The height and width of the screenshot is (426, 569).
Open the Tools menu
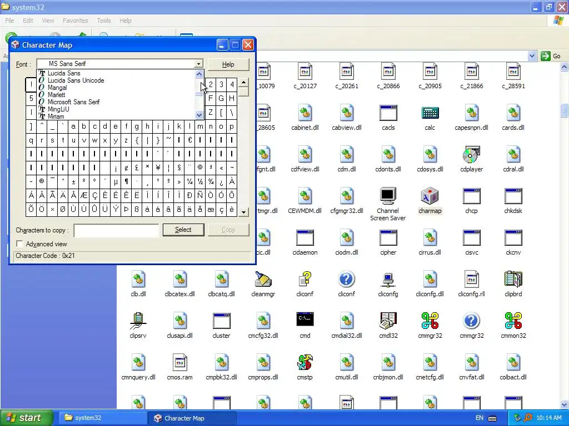click(x=104, y=21)
